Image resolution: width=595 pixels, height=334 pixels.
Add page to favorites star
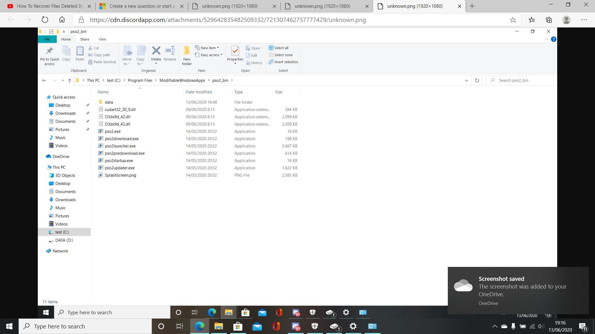pos(513,20)
